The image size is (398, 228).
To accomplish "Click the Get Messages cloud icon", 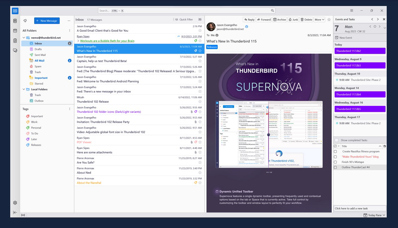I will coord(25,21).
